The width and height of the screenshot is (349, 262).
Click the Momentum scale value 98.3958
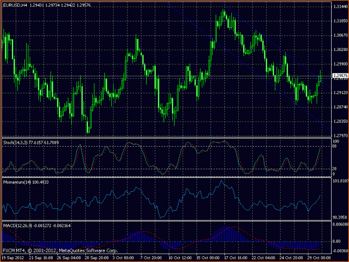[x=340, y=217]
